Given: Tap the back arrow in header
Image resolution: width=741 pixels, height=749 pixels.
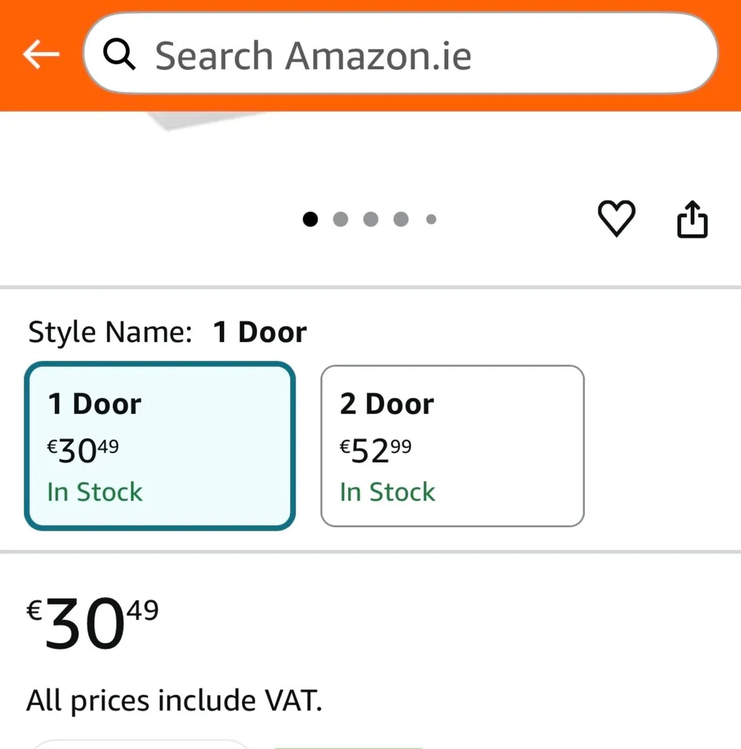Looking at the screenshot, I should click(x=41, y=55).
